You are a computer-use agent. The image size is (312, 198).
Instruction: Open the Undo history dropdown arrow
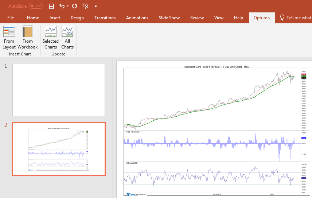68,6
